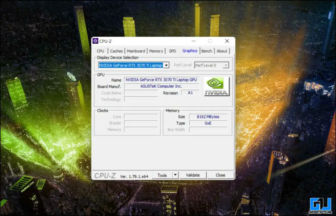336x216 pixels.
Task: Minimize the CPU-Z window
Action: click(x=194, y=41)
